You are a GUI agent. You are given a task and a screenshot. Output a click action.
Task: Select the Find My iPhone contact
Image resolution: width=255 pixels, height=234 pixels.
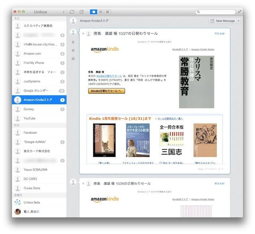(x=34, y=63)
